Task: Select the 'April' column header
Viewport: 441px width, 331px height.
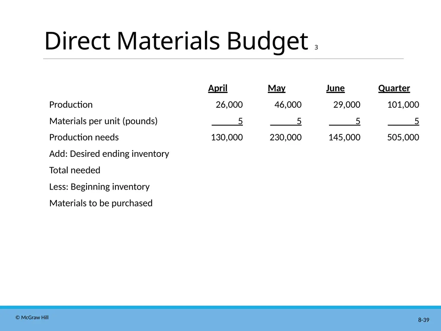Action: (217, 88)
